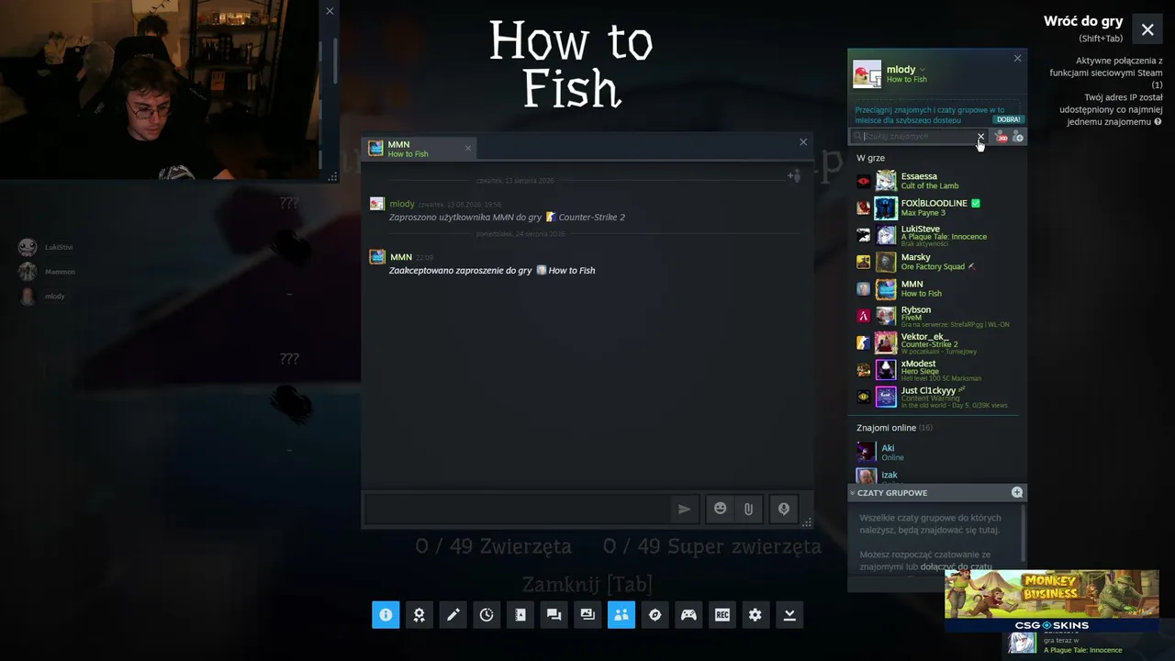Click the 'A Plague Tale: Innocence' notification text
This screenshot has width=1175, height=661.
tap(1082, 650)
